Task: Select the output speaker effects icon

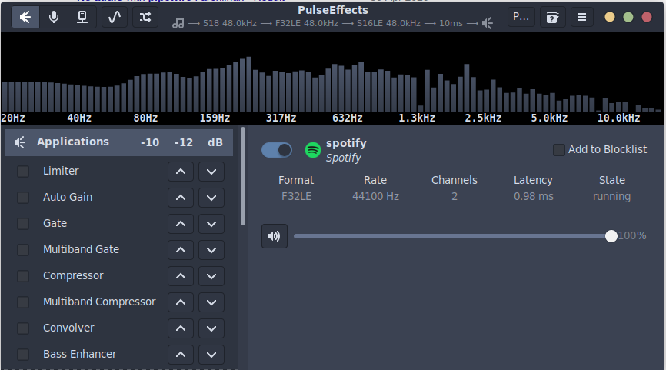Action: 25,17
